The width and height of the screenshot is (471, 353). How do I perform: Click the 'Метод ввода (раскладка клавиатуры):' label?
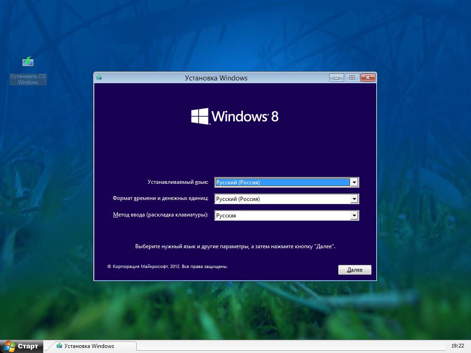coord(161,215)
